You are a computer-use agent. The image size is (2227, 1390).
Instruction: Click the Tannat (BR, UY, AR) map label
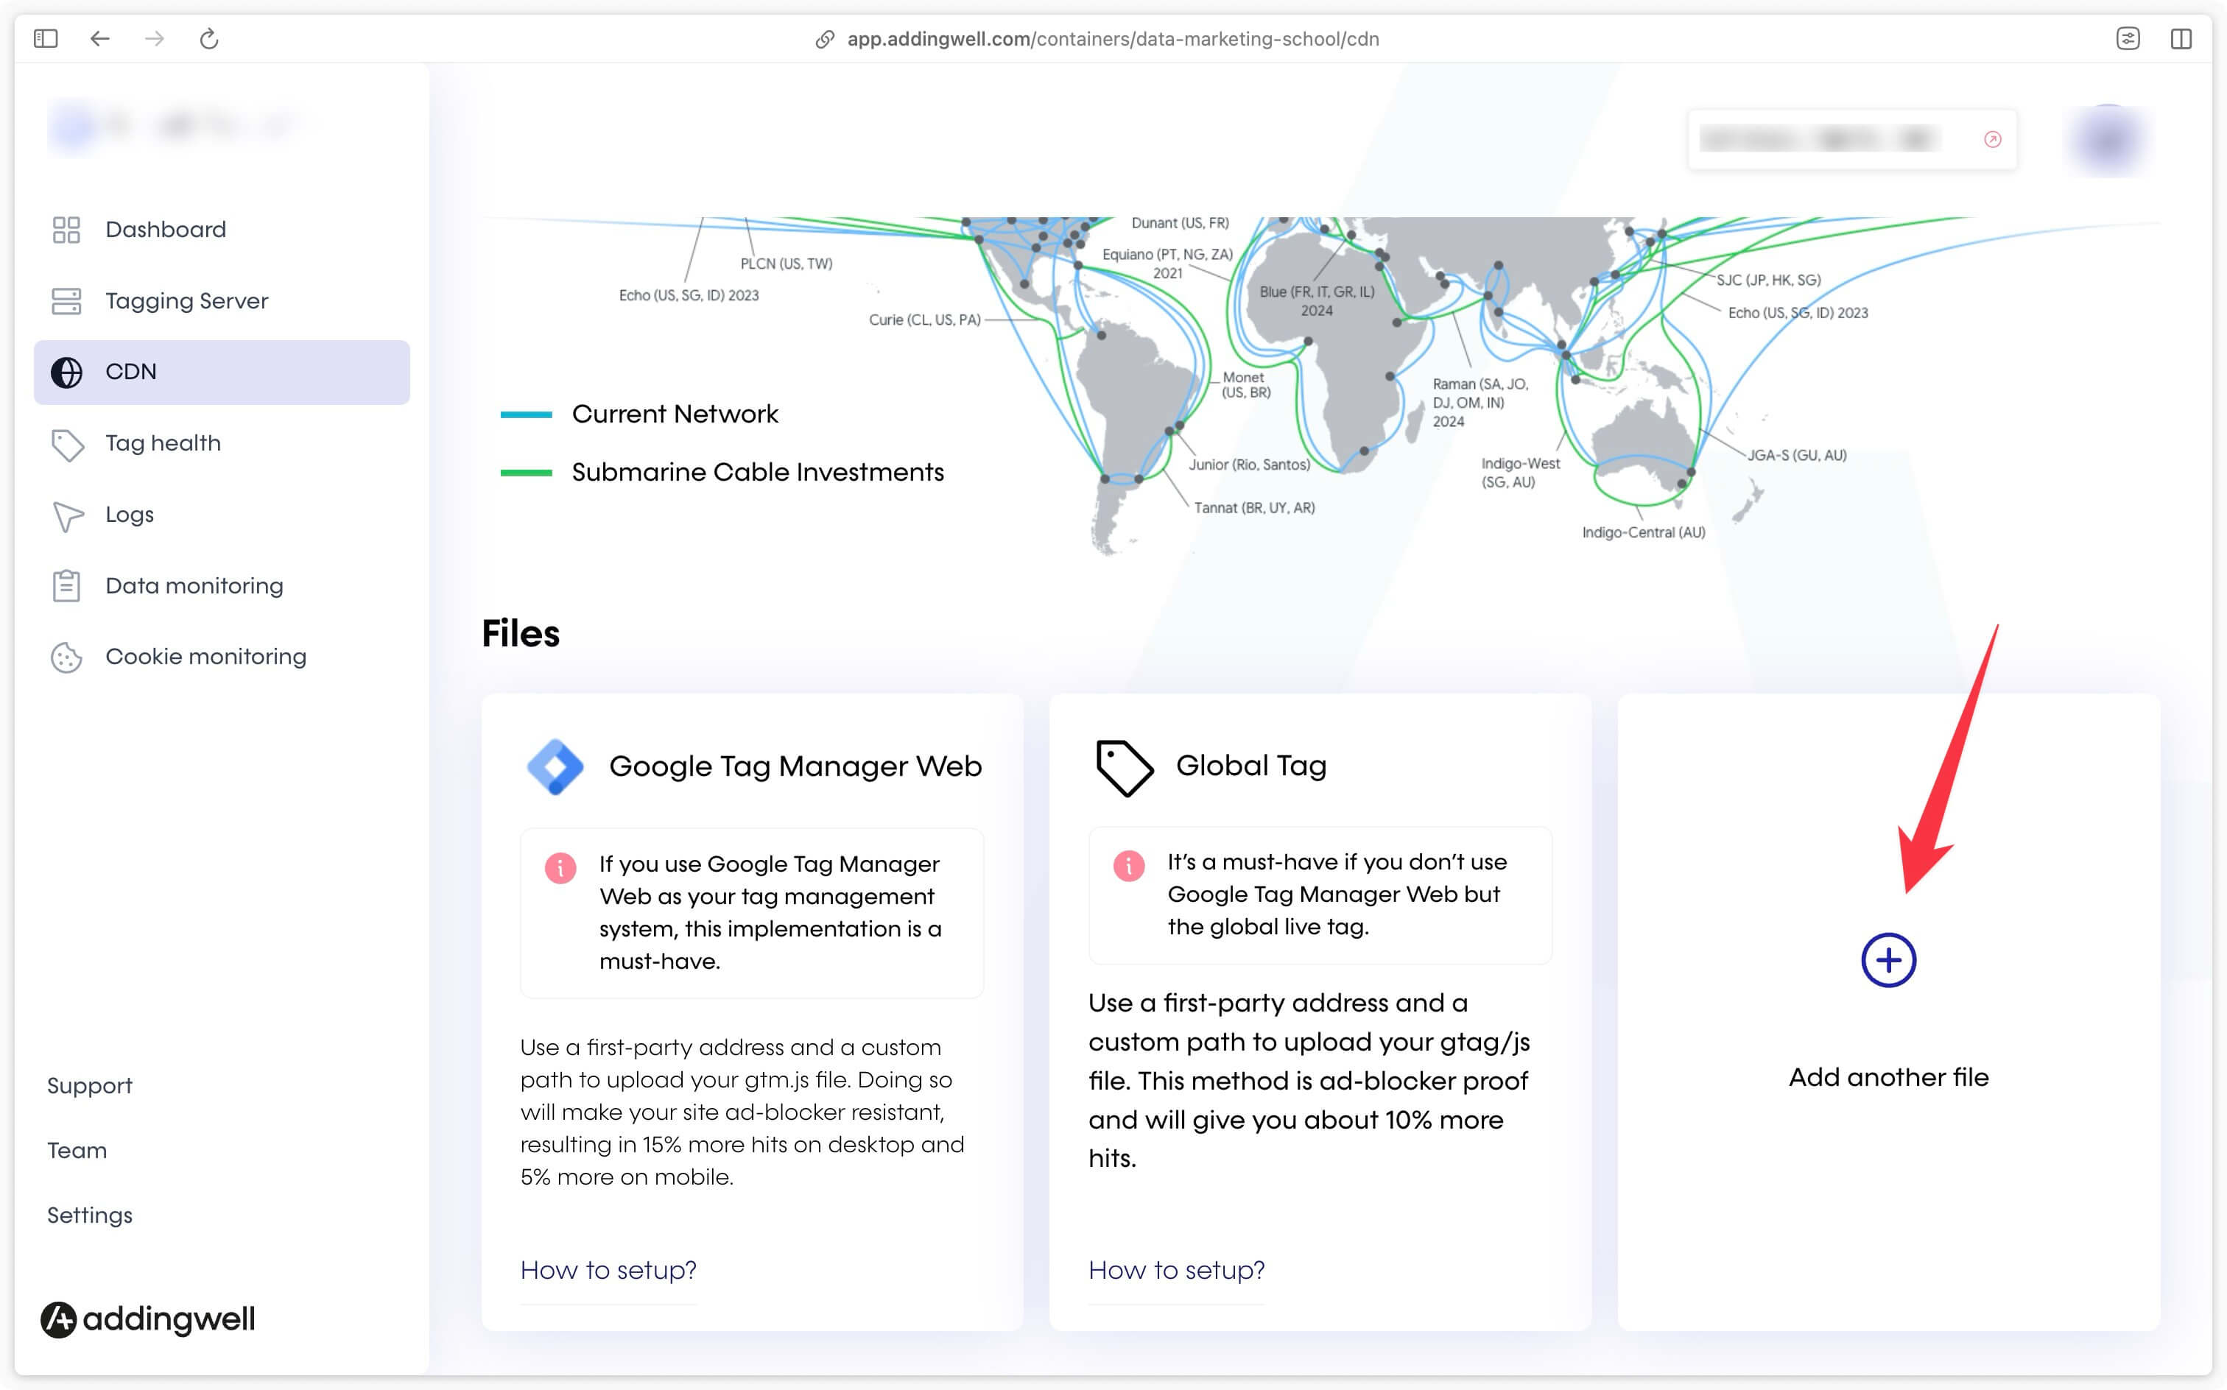click(x=1254, y=507)
